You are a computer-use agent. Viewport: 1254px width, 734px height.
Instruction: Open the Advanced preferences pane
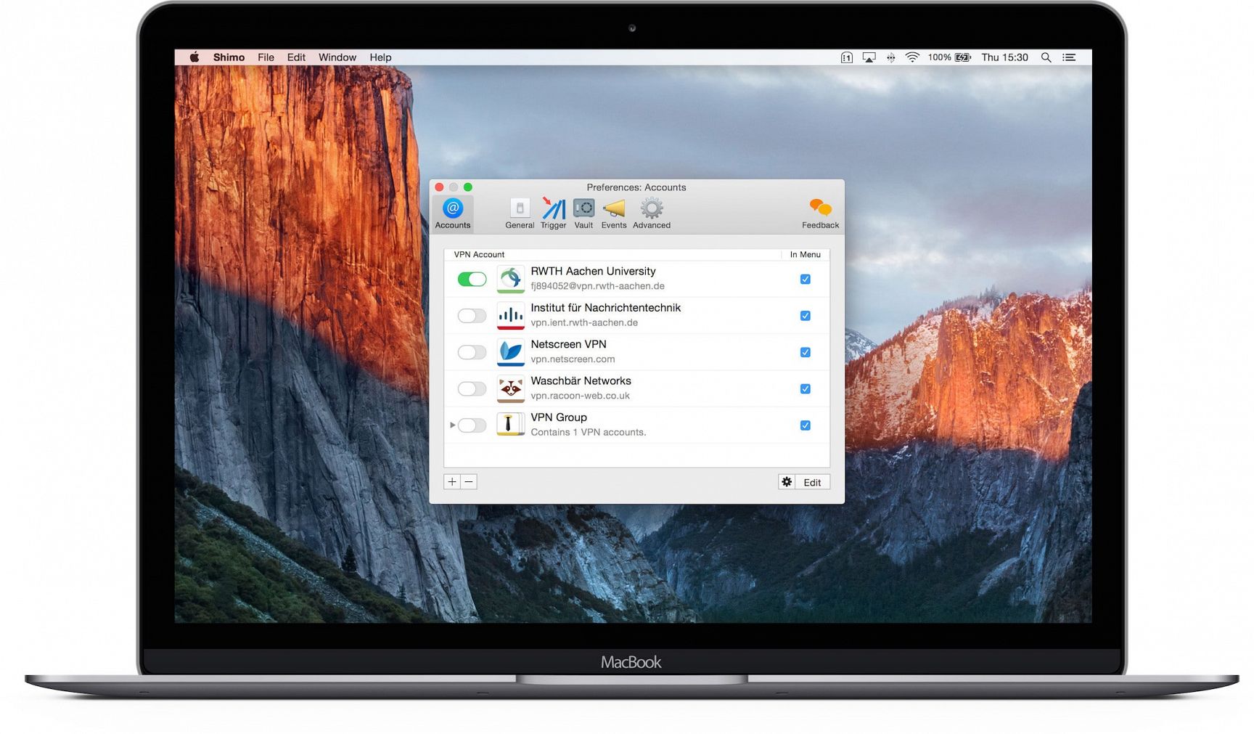652,214
